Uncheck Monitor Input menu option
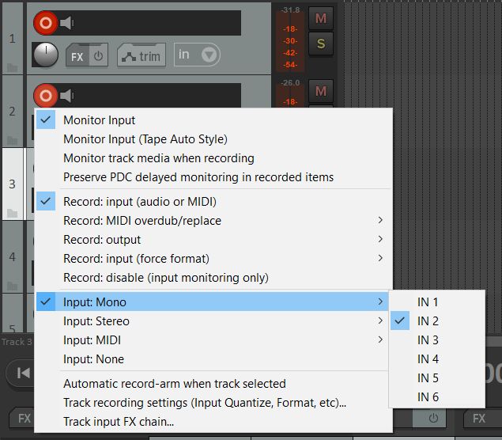 pyautogui.click(x=100, y=120)
